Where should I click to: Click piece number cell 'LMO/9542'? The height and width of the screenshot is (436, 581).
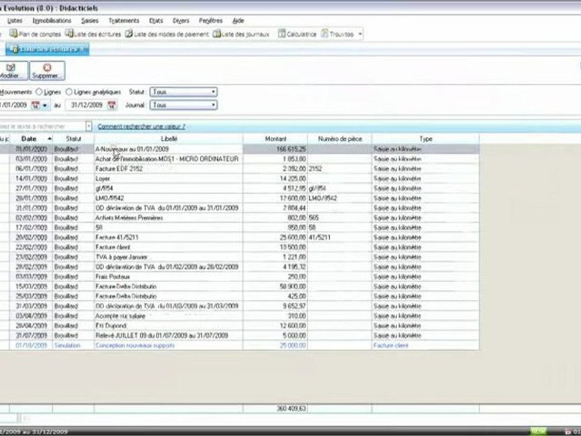[x=340, y=198]
